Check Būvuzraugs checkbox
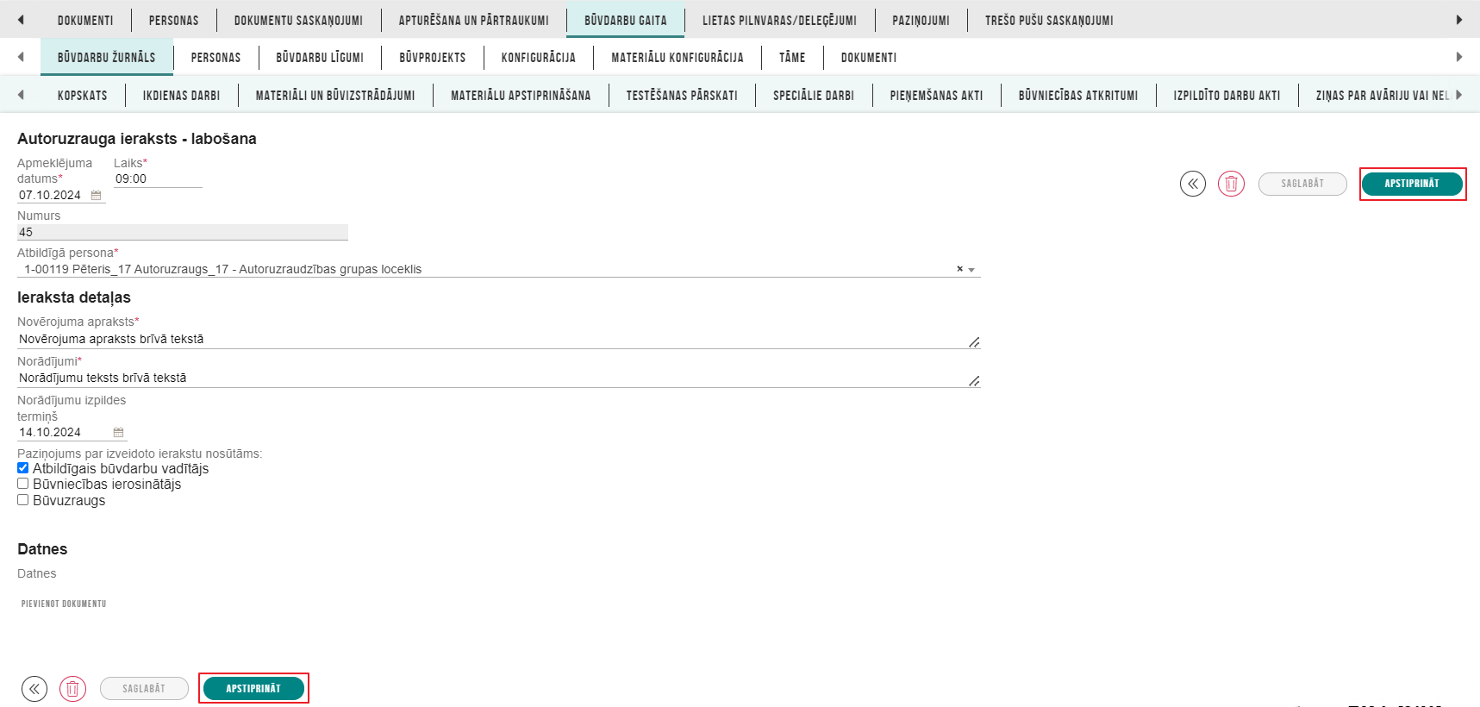This screenshot has height=707, width=1480. (x=23, y=500)
